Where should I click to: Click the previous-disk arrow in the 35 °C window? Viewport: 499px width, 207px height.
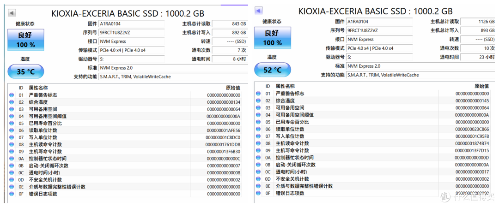coord(12,13)
